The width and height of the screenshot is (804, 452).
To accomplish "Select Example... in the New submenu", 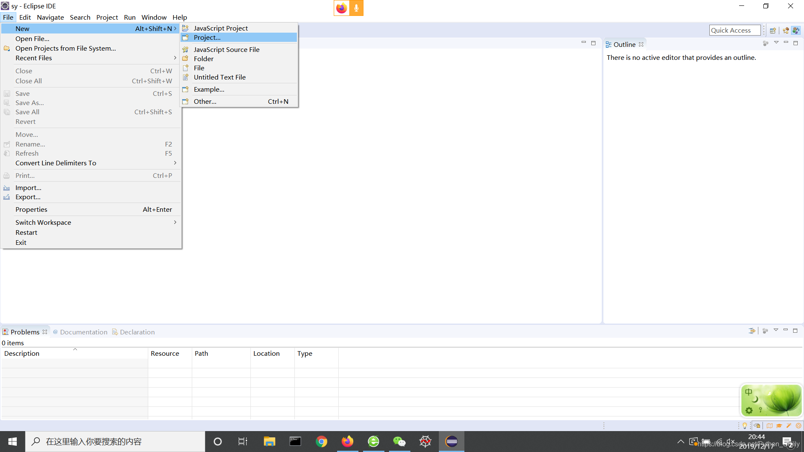I will pyautogui.click(x=239, y=89).
